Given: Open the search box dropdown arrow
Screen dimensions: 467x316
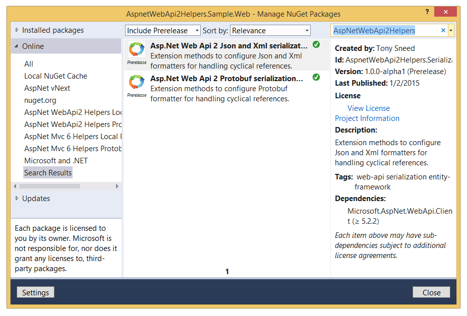Looking at the screenshot, I should (451, 31).
